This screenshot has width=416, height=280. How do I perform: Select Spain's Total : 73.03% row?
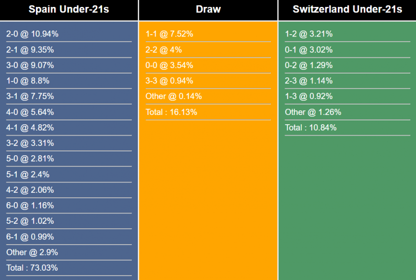click(32, 268)
